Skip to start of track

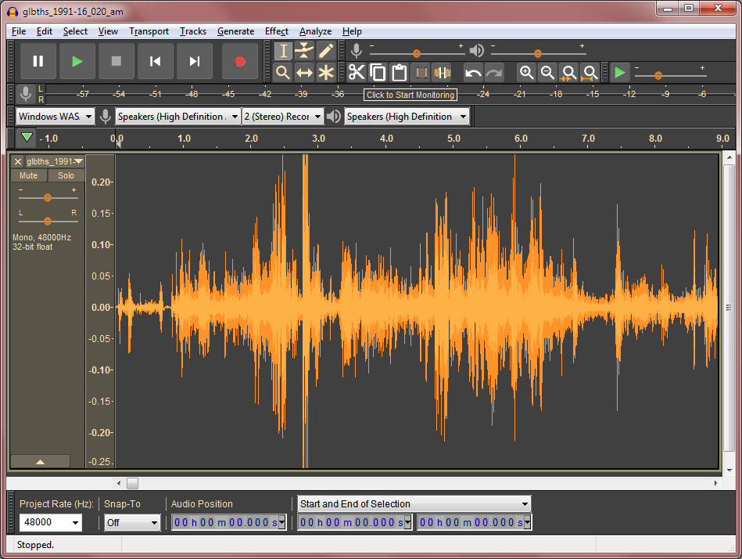pyautogui.click(x=156, y=61)
